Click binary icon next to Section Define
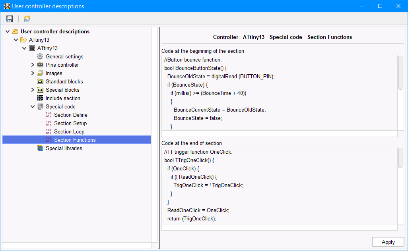 coord(49,115)
